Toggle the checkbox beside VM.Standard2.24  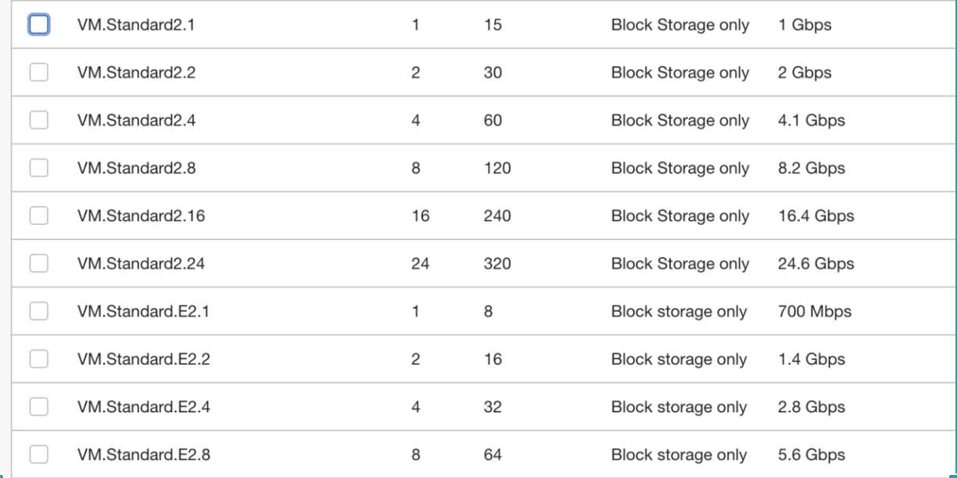[39, 263]
